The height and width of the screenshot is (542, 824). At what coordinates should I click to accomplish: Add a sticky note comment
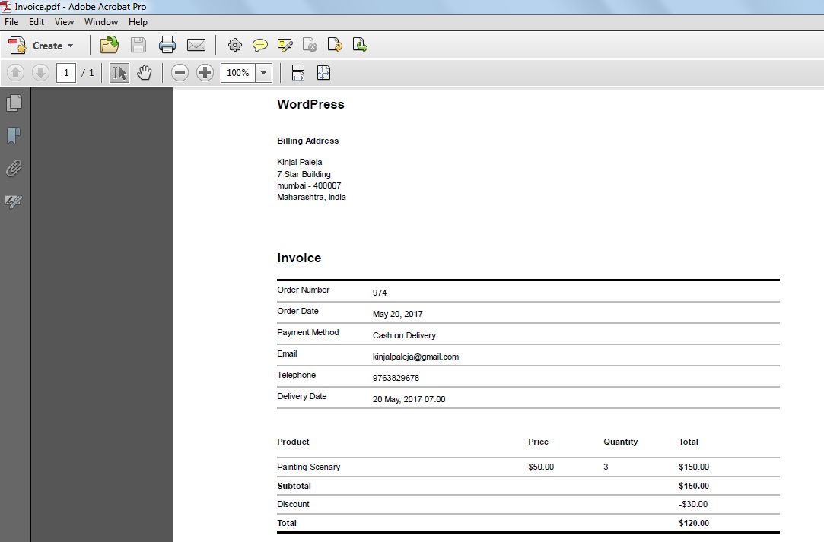coord(259,45)
